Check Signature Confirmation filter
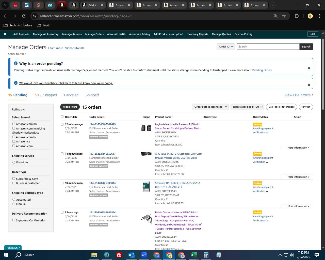This screenshot has height=260, width=325. (14, 220)
